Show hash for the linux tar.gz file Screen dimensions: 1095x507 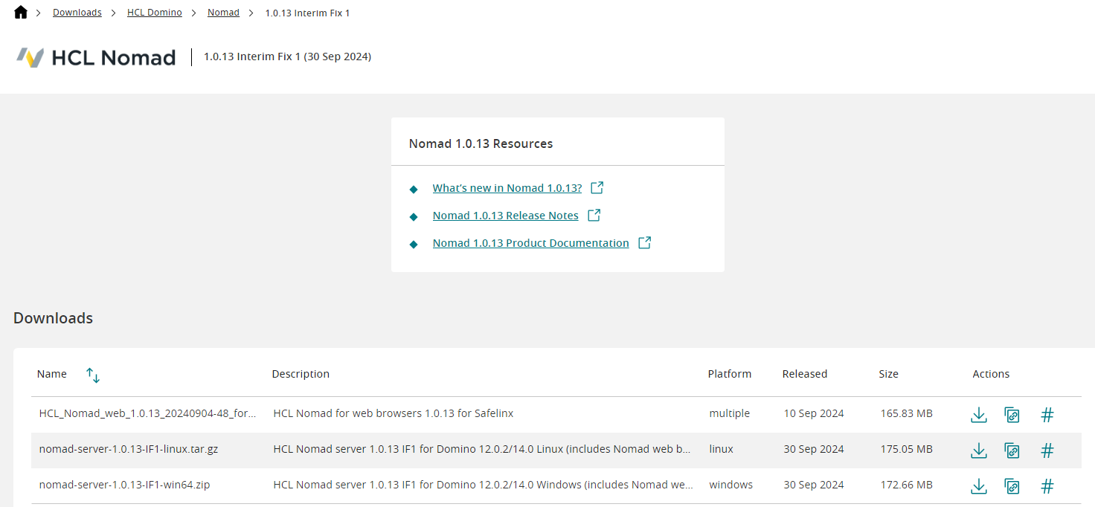pyautogui.click(x=1047, y=451)
